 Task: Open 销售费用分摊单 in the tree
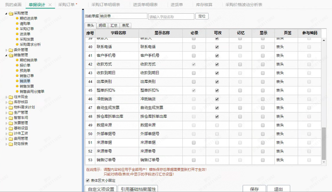(x=32, y=92)
